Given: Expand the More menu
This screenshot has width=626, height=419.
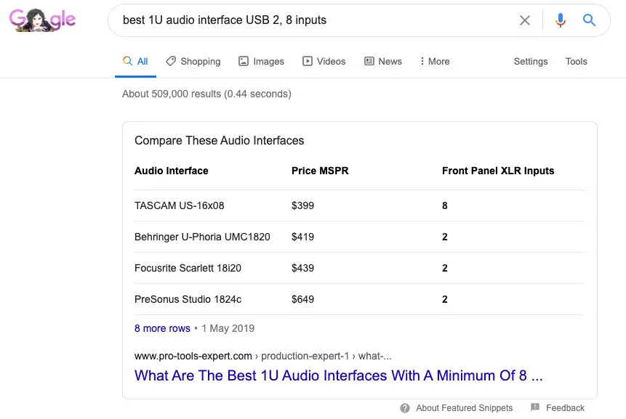Looking at the screenshot, I should (435, 61).
